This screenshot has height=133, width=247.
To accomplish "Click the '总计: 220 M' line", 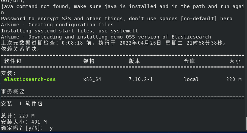I will (18, 116).
